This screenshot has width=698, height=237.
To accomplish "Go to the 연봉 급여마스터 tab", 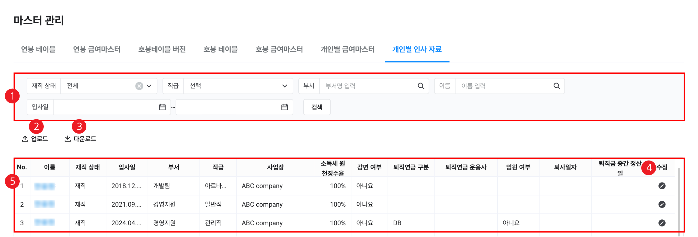I will pyautogui.click(x=97, y=49).
